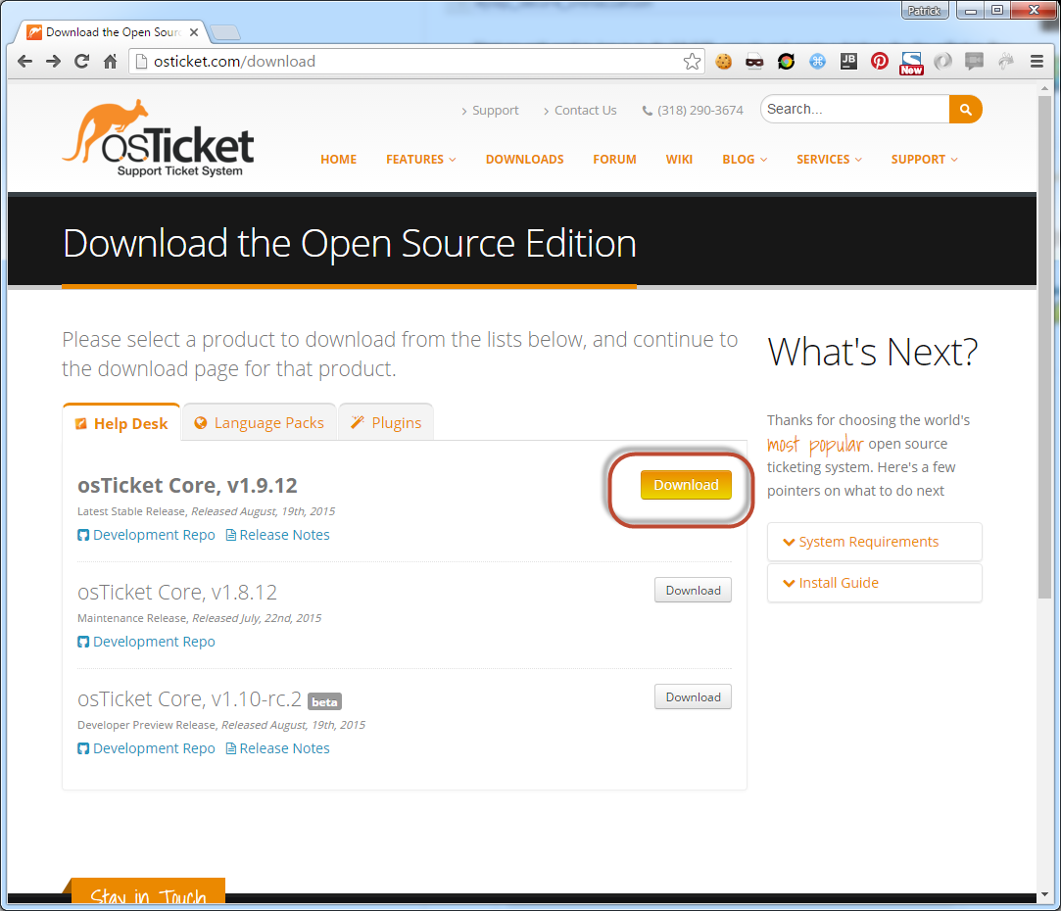Viewport: 1061px width, 911px height.
Task: Click the Patrick profile button in title bar
Action: (924, 10)
